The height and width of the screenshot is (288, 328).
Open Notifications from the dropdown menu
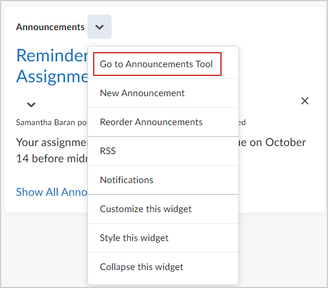tap(163, 180)
